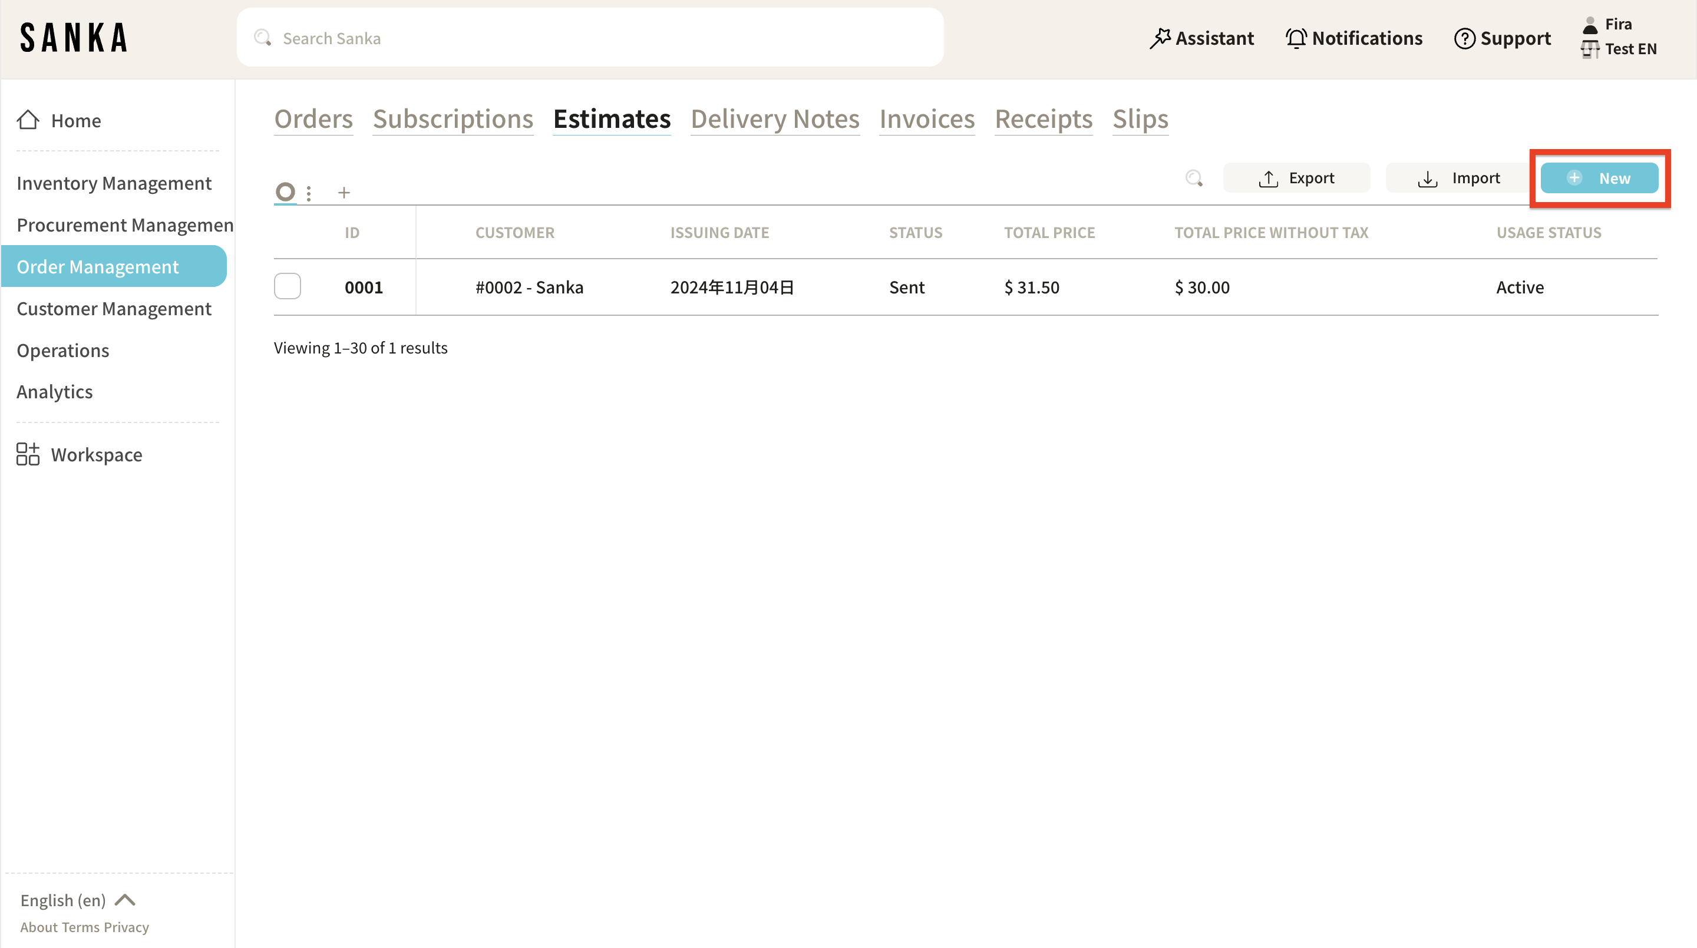Open the Assistant wand icon

tap(1160, 38)
